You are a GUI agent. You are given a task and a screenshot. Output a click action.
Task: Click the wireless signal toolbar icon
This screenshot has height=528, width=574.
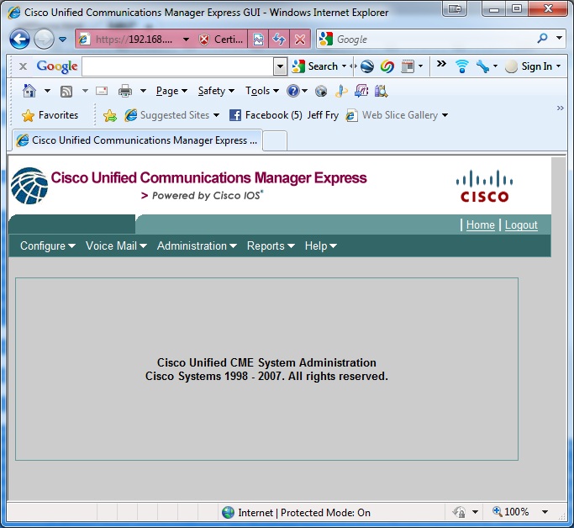click(x=462, y=66)
